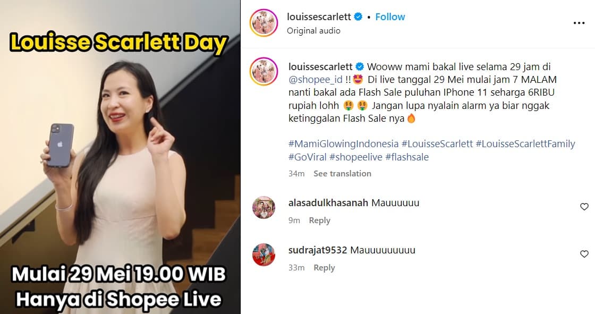The image size is (595, 314).
Task: Open louissescarlett profile picture in header
Action: [x=263, y=23]
